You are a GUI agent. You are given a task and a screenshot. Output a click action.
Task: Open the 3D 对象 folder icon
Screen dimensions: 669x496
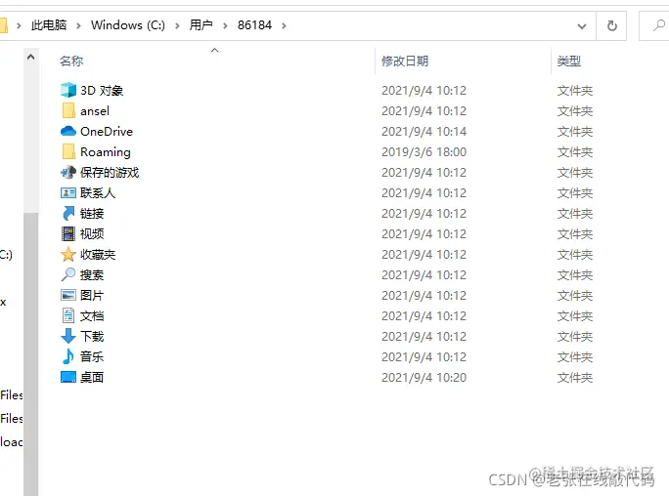68,90
